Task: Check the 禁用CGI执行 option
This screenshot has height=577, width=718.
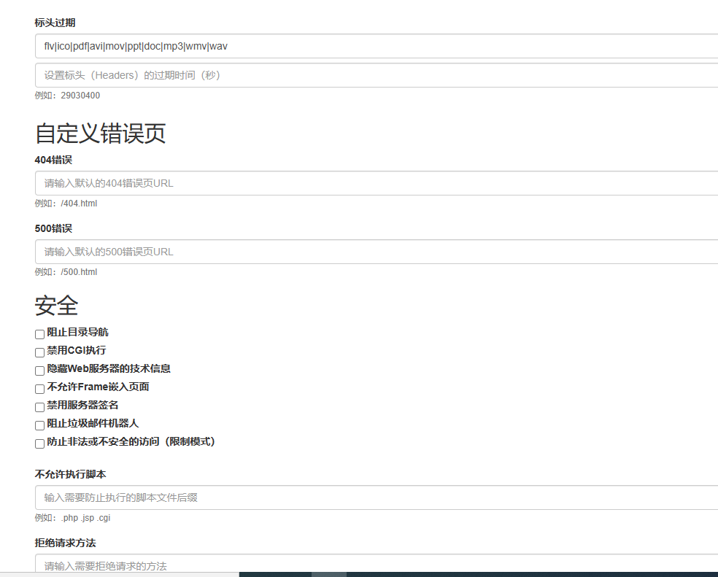Action: (x=40, y=352)
